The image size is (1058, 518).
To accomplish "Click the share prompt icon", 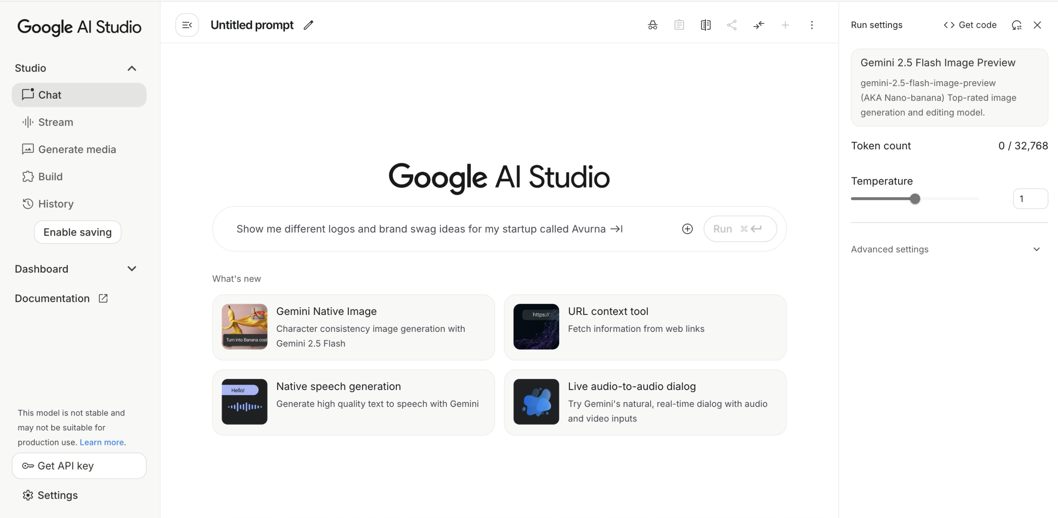I will point(732,25).
